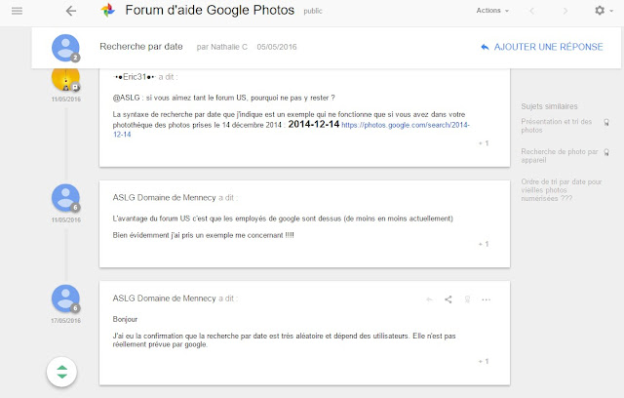This screenshot has width=624, height=398.
Task: Click +1 on the forum US post
Action: click(x=484, y=244)
